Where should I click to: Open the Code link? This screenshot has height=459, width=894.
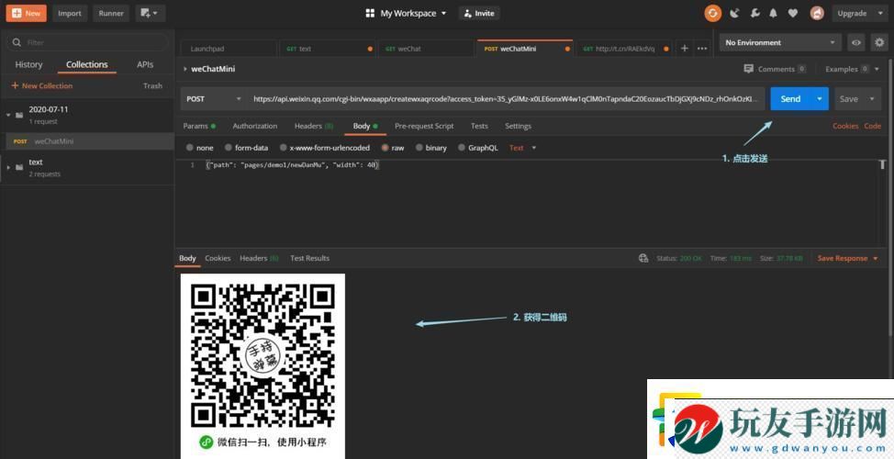pyautogui.click(x=872, y=126)
